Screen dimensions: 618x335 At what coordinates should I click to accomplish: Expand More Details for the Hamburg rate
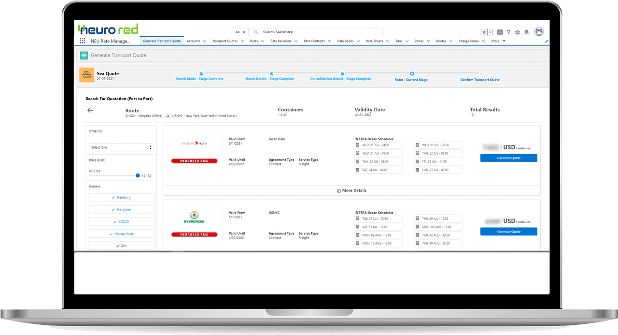point(351,190)
